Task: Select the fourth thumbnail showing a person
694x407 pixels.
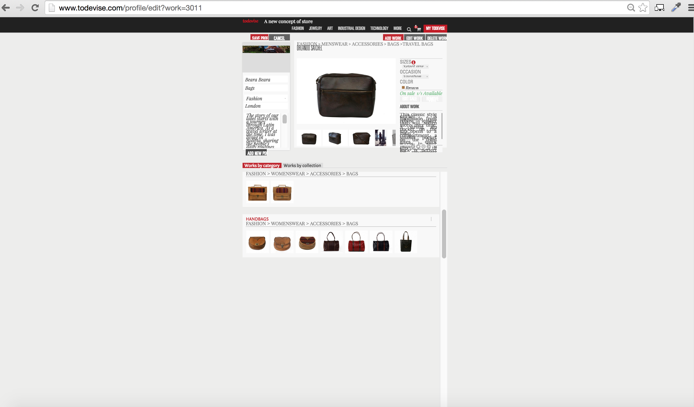Action: [x=381, y=138]
